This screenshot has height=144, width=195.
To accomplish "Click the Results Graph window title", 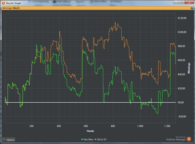I will coord(14,3).
